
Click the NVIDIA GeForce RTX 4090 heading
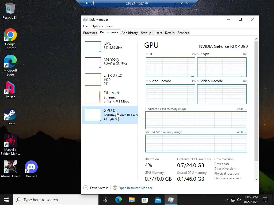[223, 46]
